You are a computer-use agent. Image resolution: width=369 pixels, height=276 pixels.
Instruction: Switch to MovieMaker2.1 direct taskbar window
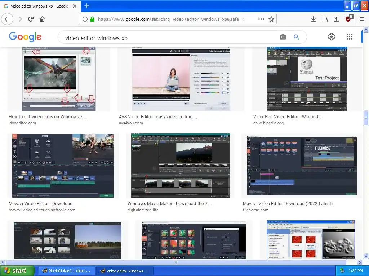point(66,271)
